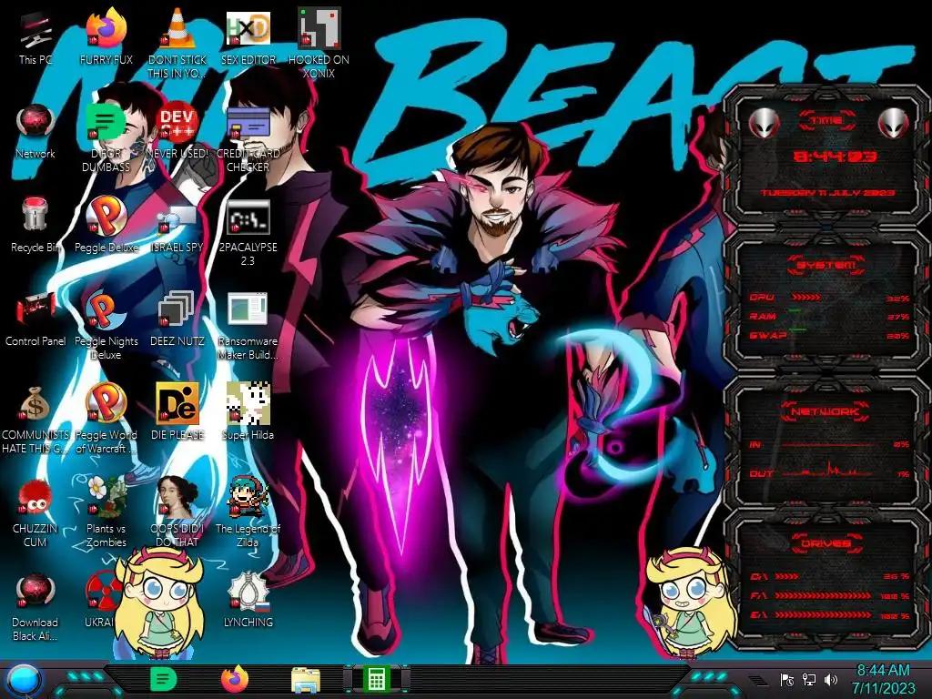
Task: Click the OUT traffic graph in Network widget
Action: (x=827, y=470)
